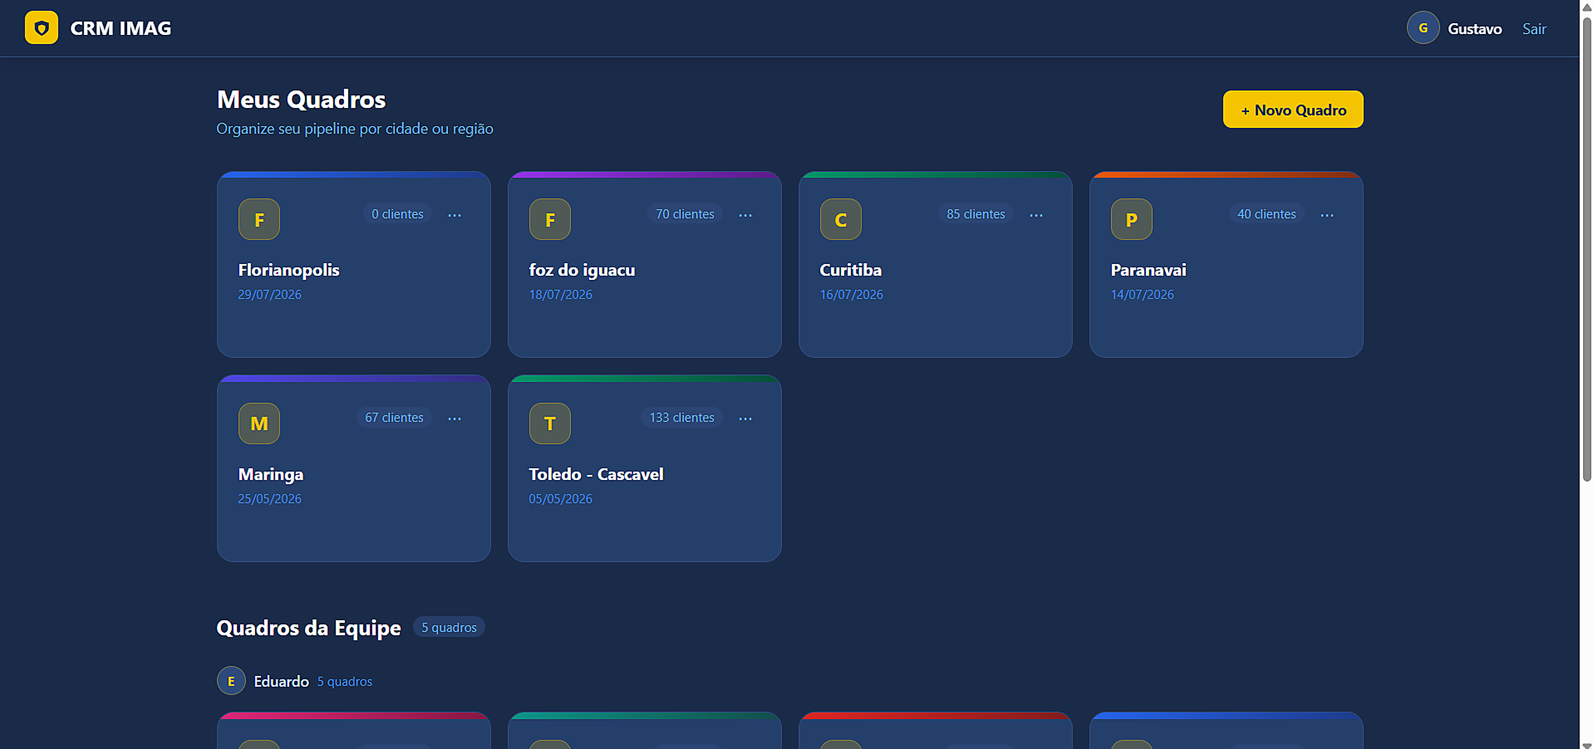Image resolution: width=1593 pixels, height=749 pixels.
Task: Open the Toledo - Cascavel board title
Action: (x=596, y=474)
